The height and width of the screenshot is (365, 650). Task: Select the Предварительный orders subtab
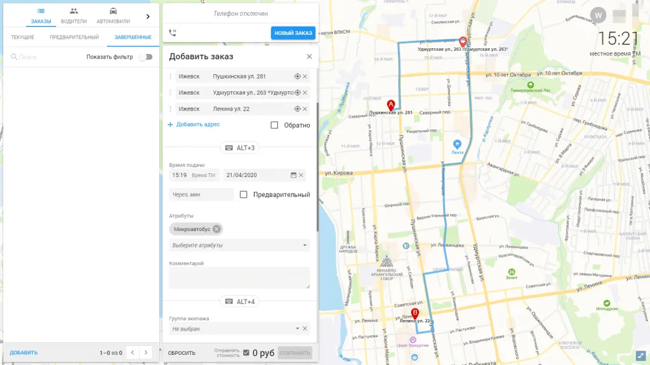[74, 37]
